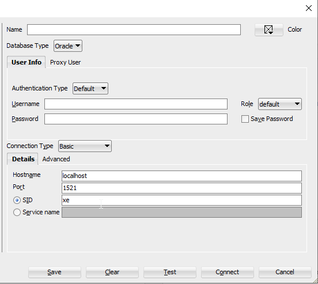Switch to the Advanced tab
Image resolution: width=318 pixels, height=284 pixels.
click(x=56, y=159)
